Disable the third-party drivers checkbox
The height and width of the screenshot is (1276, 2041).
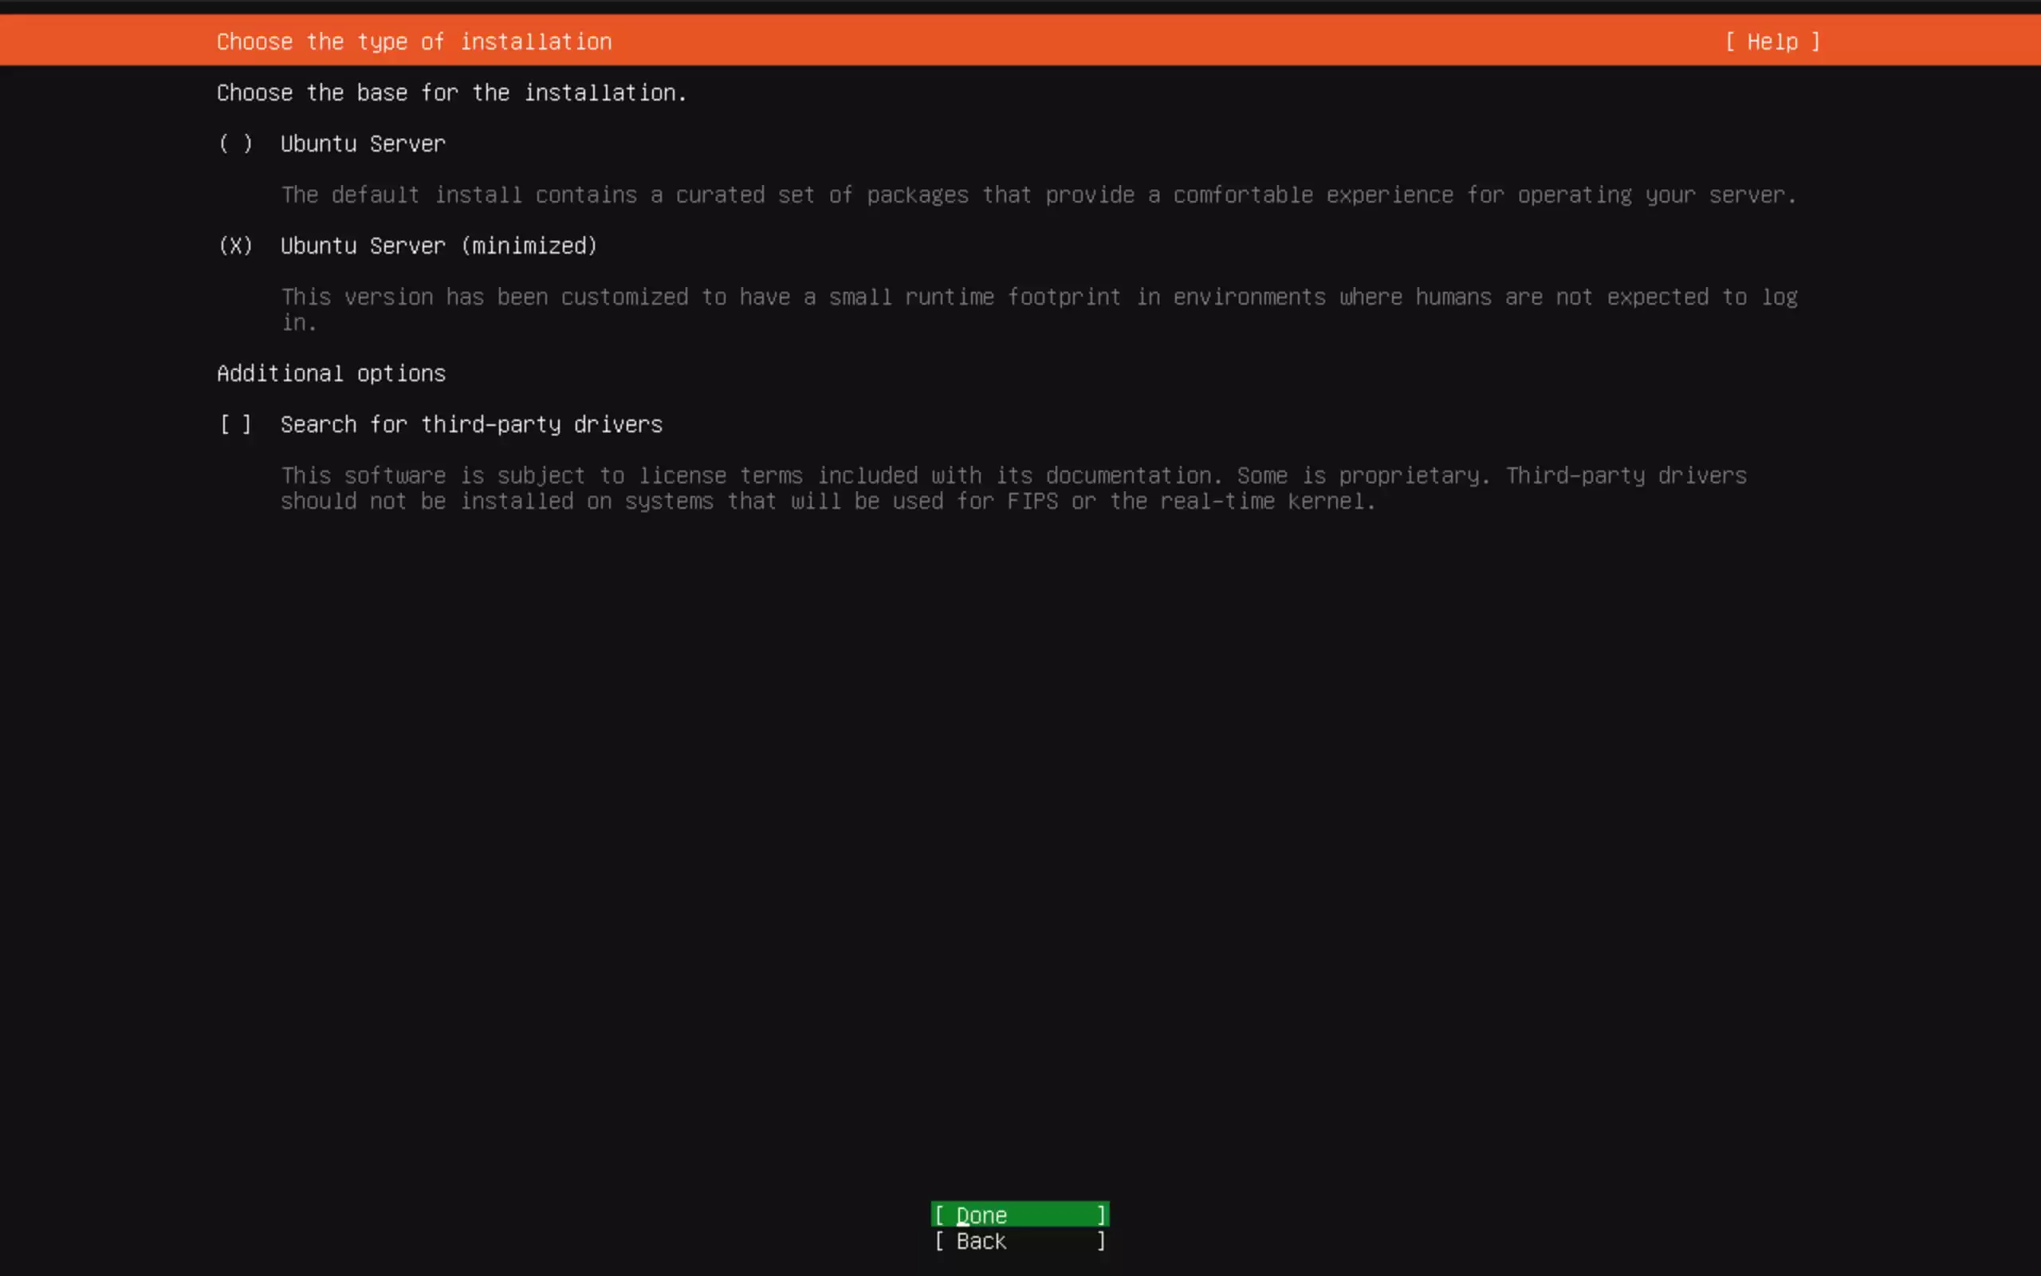pos(235,424)
